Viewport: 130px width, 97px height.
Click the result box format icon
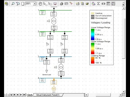103,4
